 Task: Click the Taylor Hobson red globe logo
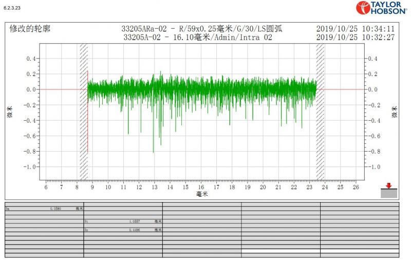pos(363,7)
